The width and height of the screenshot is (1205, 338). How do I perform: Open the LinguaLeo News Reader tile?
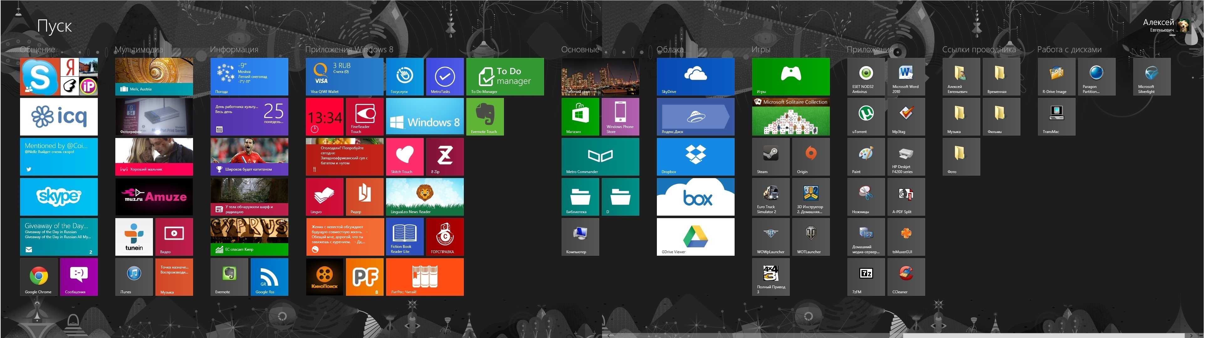(x=425, y=197)
